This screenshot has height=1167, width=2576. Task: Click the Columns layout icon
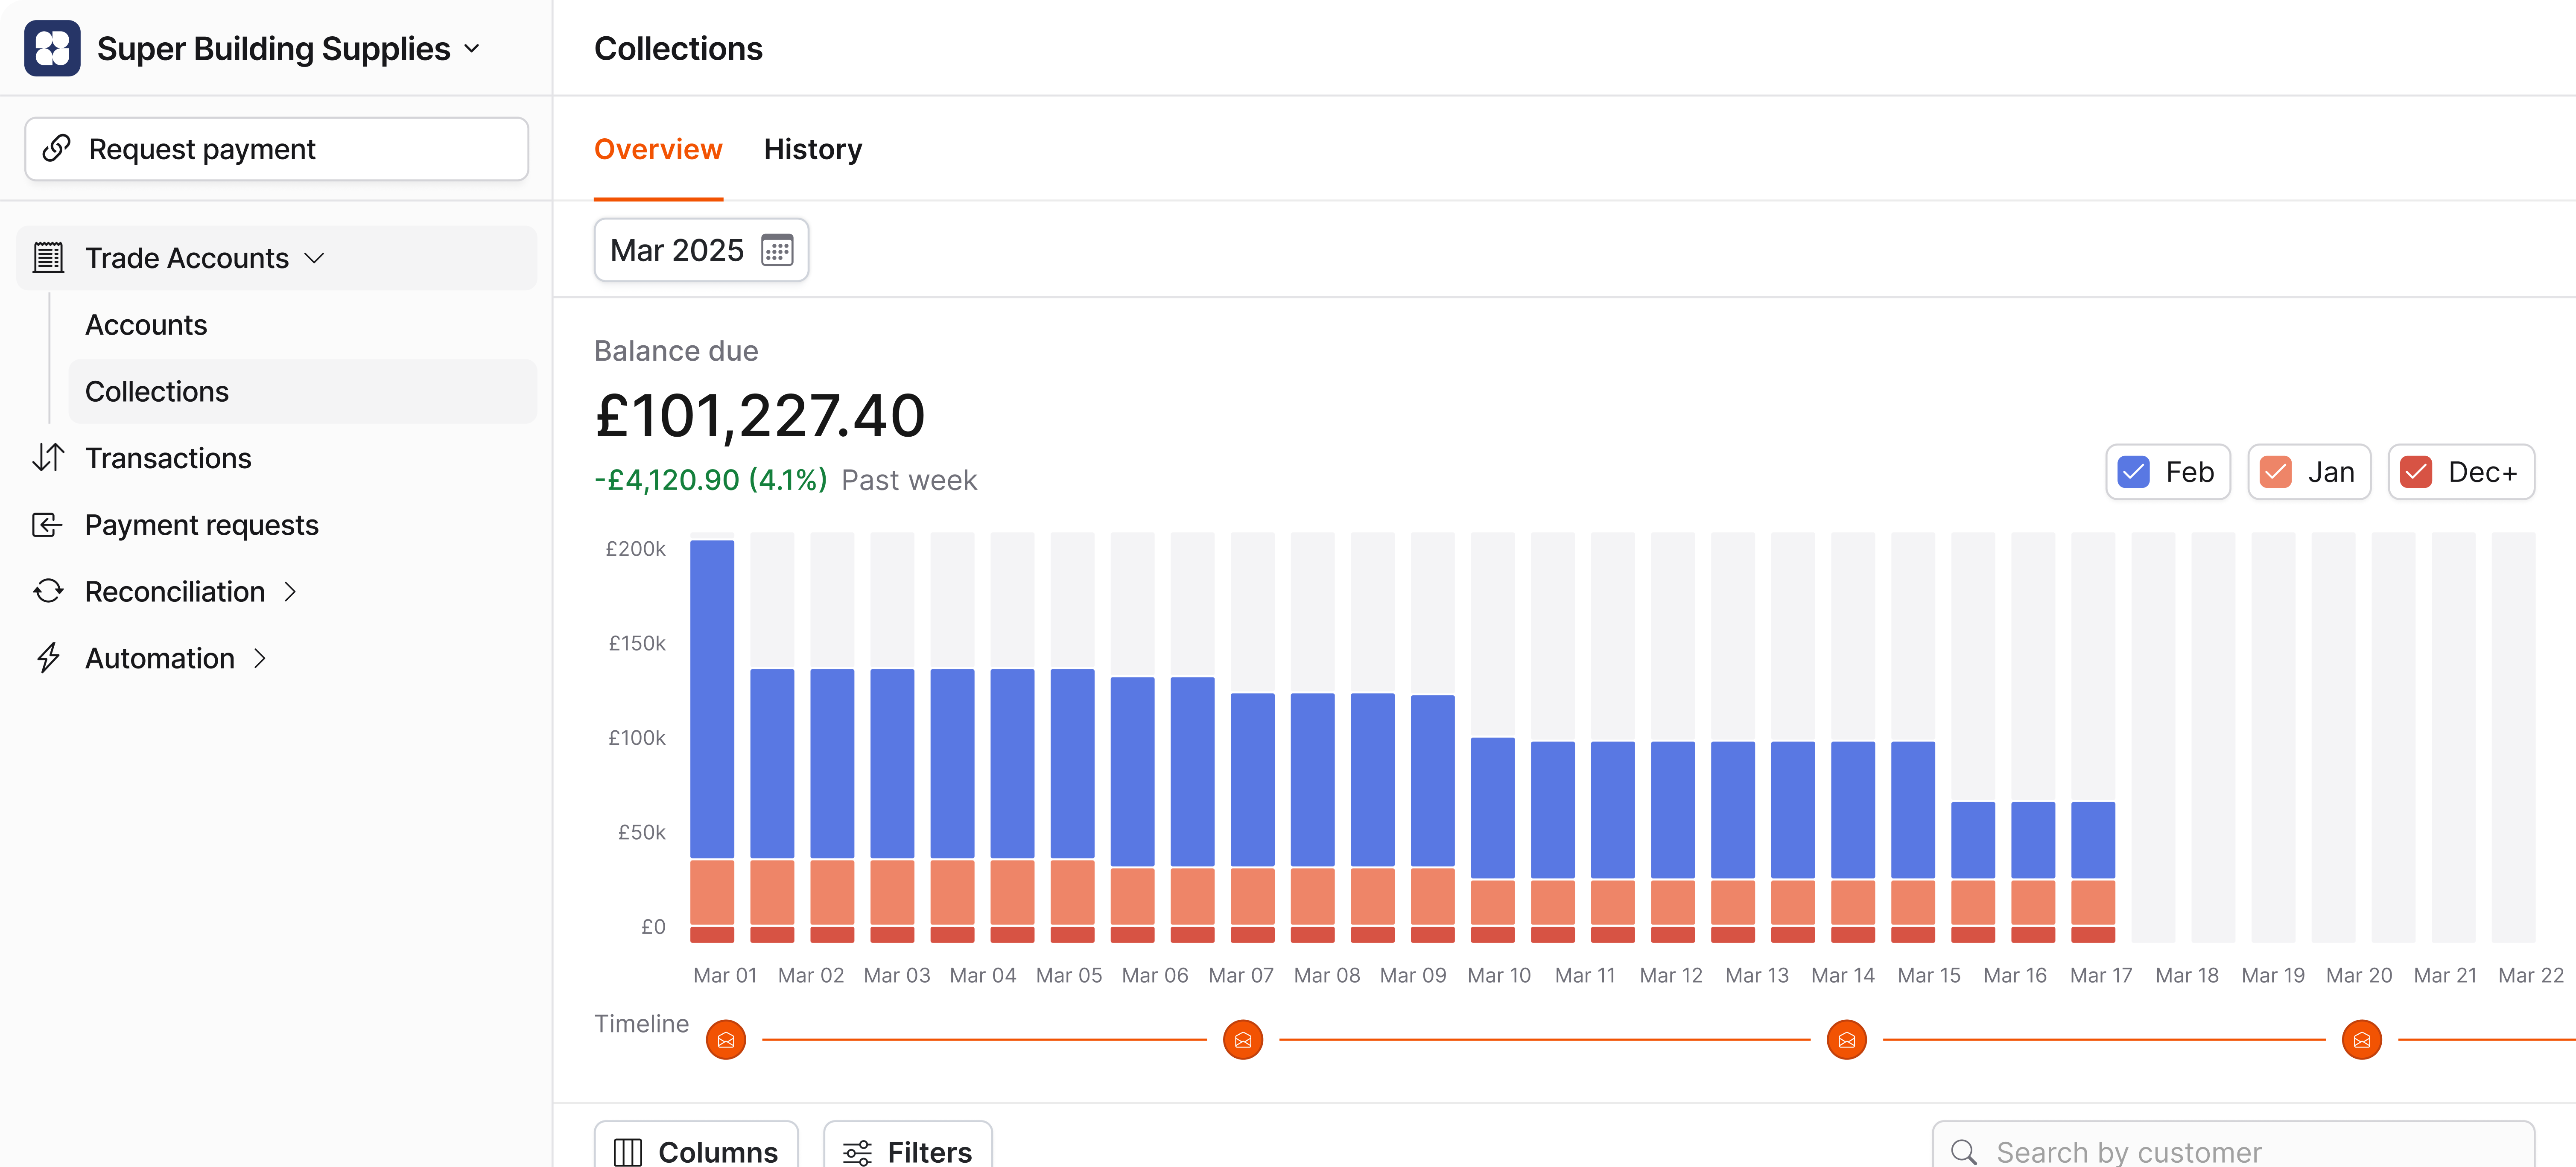[628, 1152]
